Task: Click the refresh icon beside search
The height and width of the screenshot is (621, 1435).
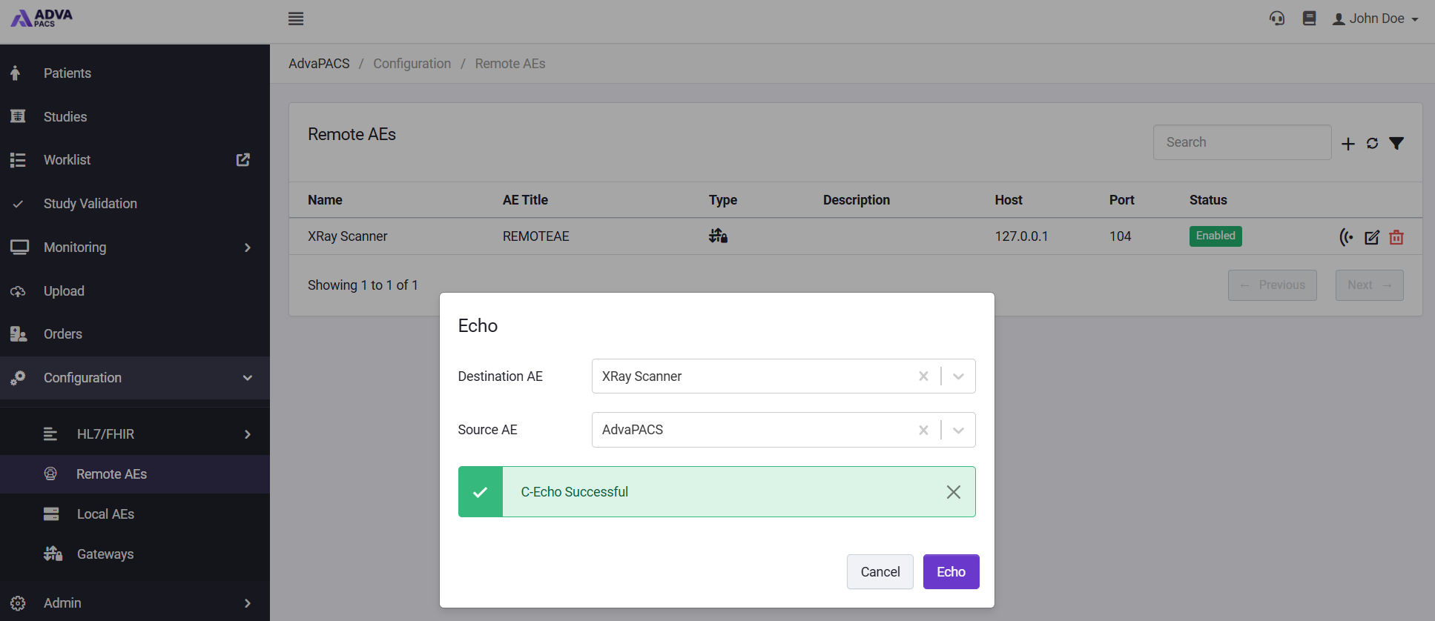Action: (1373, 144)
